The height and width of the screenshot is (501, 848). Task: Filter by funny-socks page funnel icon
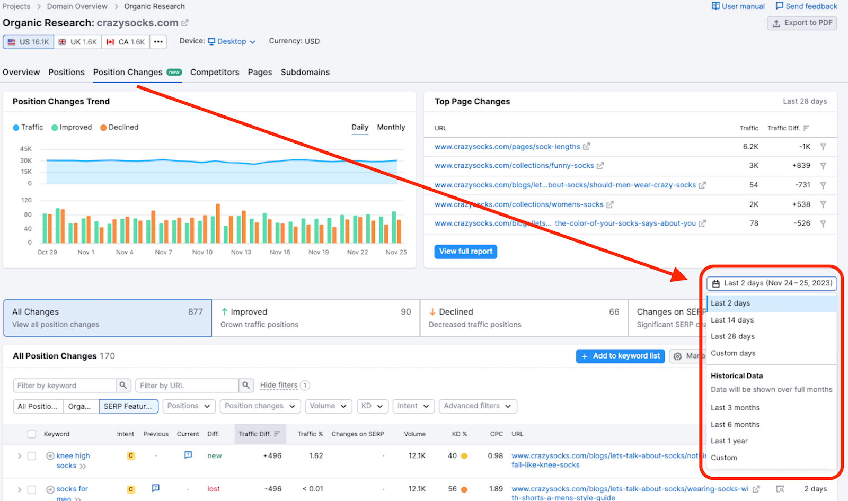(x=823, y=166)
